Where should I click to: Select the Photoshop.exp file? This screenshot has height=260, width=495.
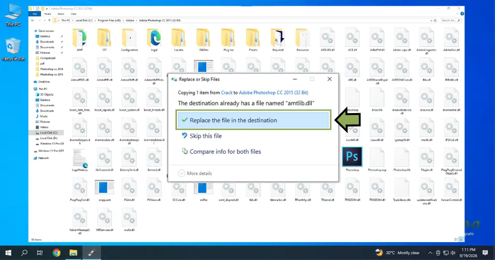click(377, 159)
